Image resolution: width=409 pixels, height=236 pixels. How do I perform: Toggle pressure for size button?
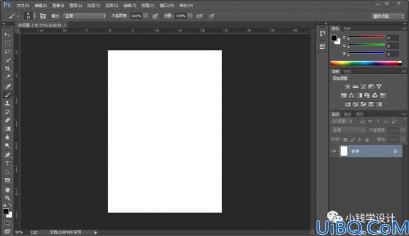tap(212, 16)
